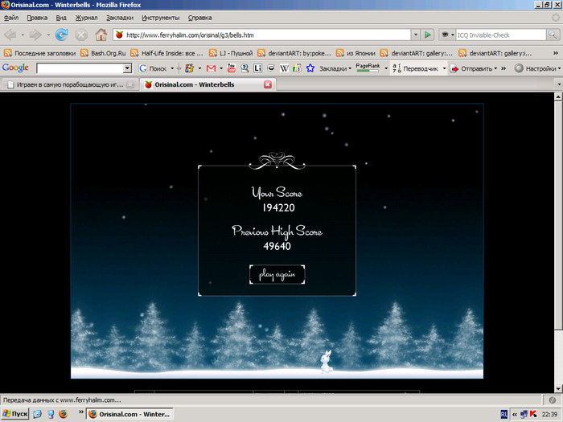The image size is (563, 422).
Task: Click the Forward navigation arrow
Action: tap(35, 35)
